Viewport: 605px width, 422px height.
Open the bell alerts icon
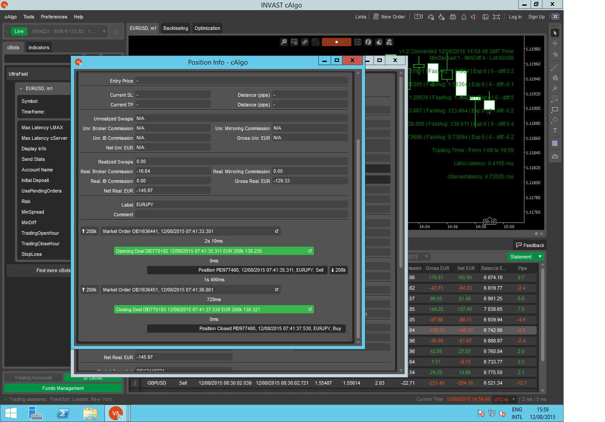click(x=464, y=17)
